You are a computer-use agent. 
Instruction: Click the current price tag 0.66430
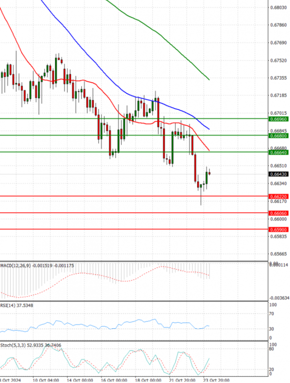click(x=278, y=175)
